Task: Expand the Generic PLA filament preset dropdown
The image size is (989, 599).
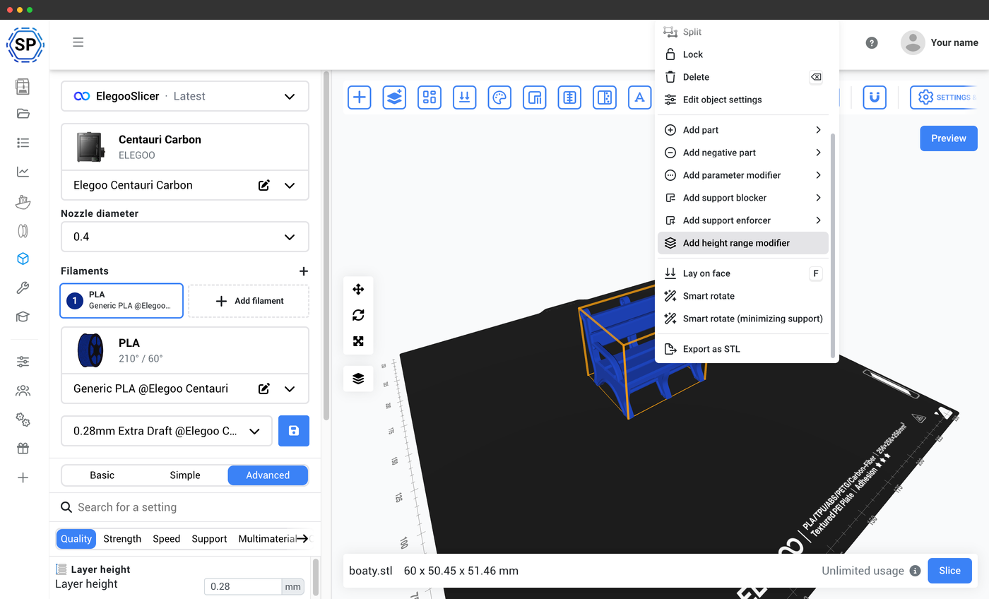Action: pyautogui.click(x=290, y=389)
